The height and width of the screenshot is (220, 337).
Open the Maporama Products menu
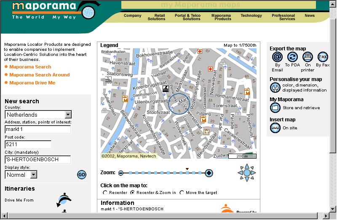(221, 17)
